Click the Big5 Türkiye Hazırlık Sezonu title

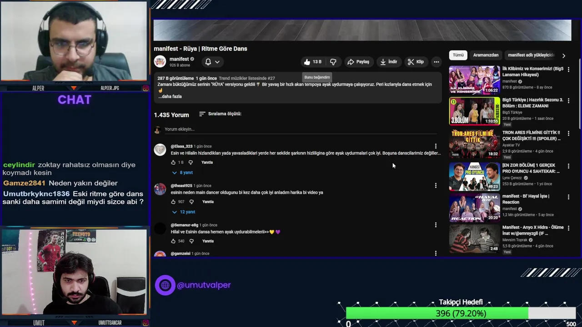[532, 103]
